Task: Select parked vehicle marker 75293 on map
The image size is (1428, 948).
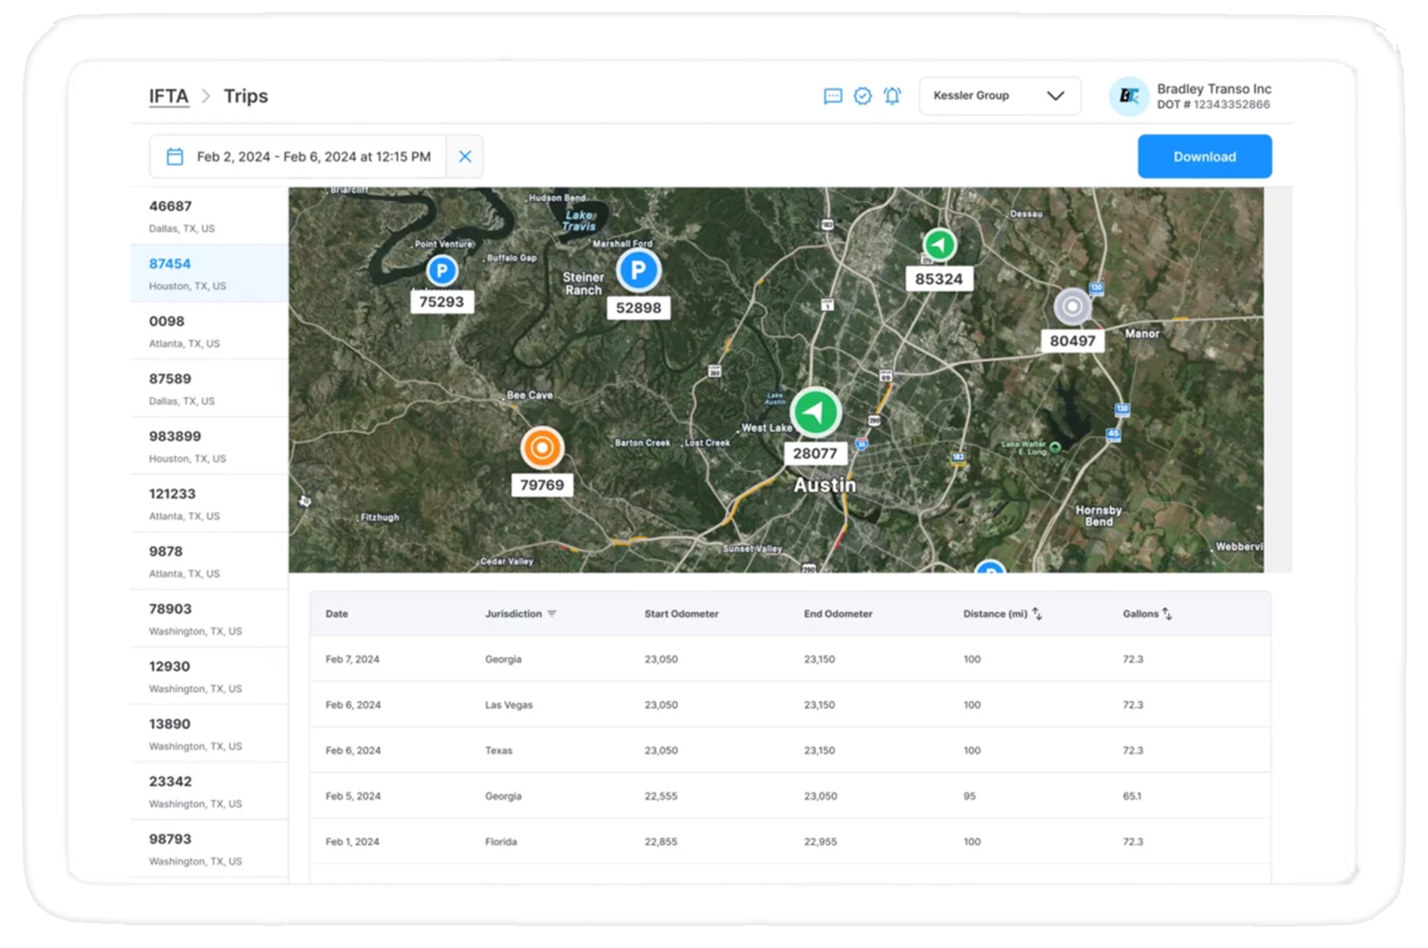Action: coord(442,270)
